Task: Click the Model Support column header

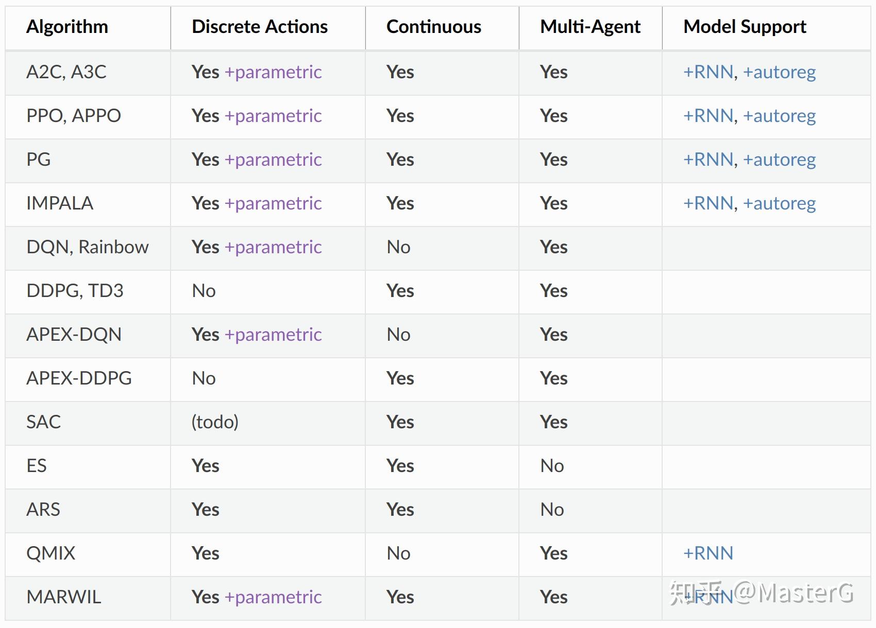Action: point(745,27)
